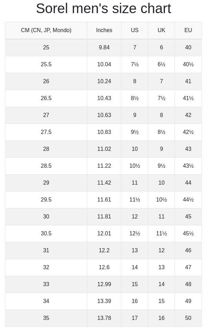Viewport: 207px width, 332px height.
Task: Select the 29.5 CM cell
Action: pyautogui.click(x=46, y=200)
